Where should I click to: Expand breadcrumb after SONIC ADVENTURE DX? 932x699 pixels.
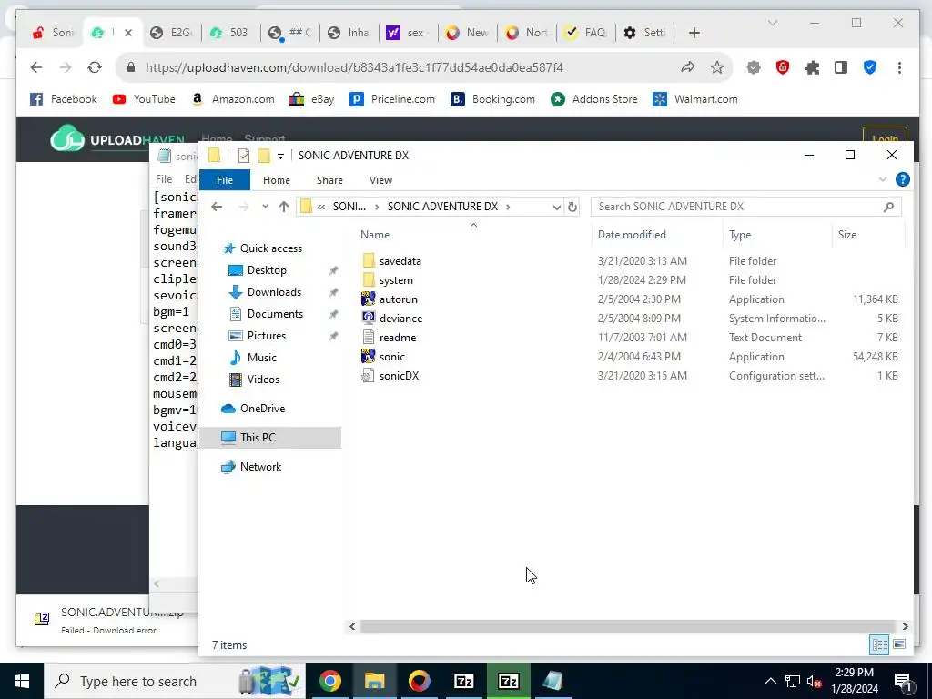[x=508, y=207]
